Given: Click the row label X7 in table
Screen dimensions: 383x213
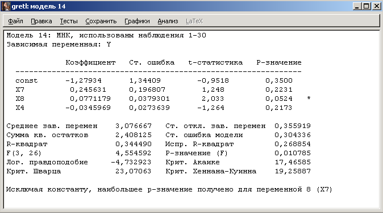Looking at the screenshot, I should (20, 90).
